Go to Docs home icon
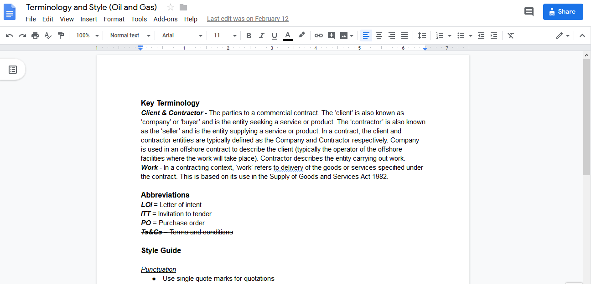Screen dimensions: 591x284 10,12
